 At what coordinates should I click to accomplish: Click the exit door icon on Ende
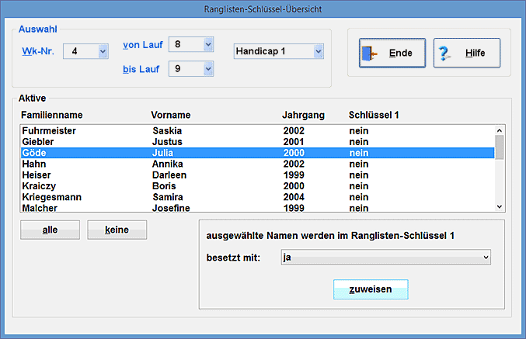(x=370, y=54)
